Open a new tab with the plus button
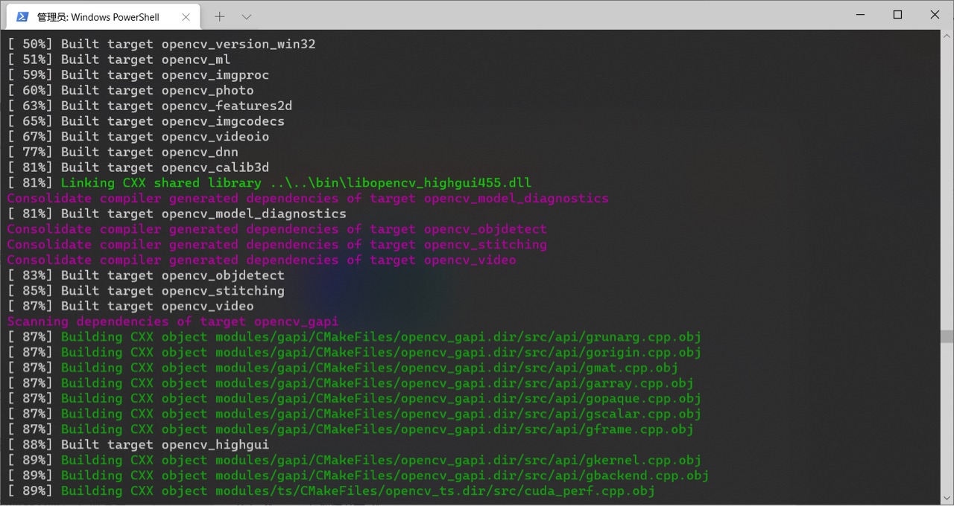 219,16
